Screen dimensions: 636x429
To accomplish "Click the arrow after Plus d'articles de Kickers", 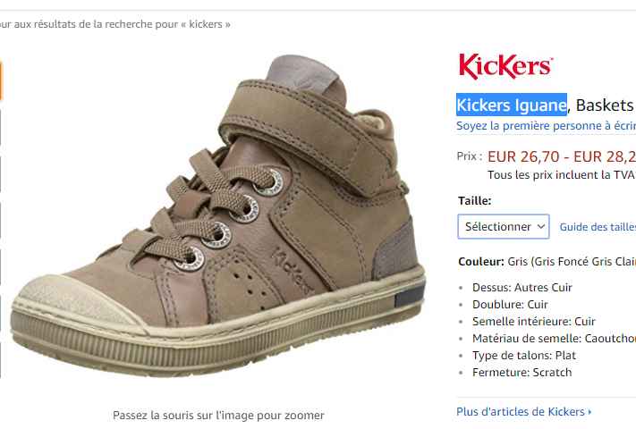I will coord(589,412).
